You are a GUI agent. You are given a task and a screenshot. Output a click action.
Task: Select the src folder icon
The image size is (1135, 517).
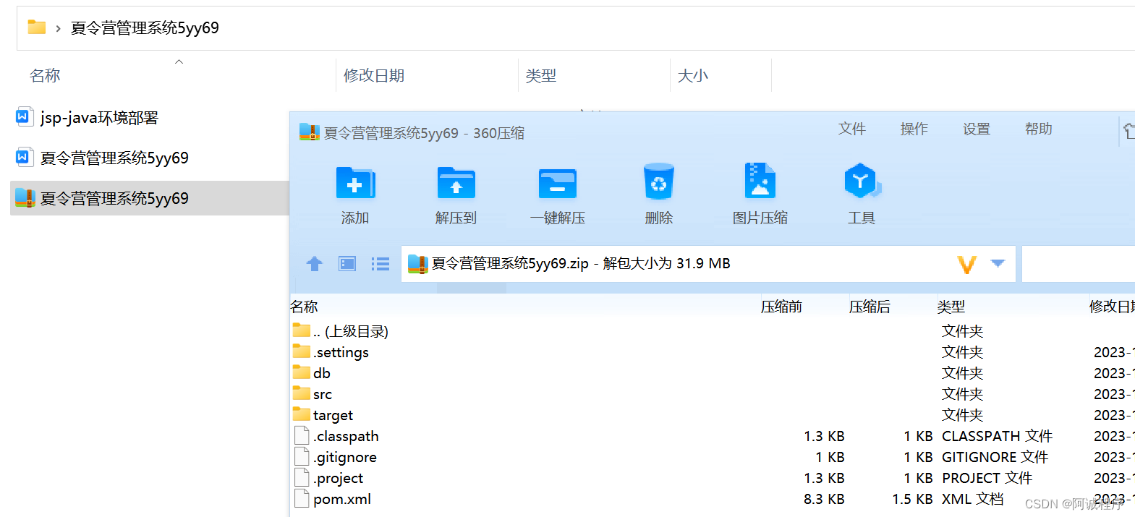tap(301, 393)
